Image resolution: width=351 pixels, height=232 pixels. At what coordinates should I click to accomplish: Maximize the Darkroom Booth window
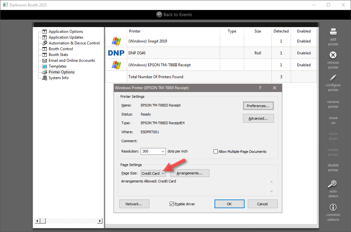(328, 5)
